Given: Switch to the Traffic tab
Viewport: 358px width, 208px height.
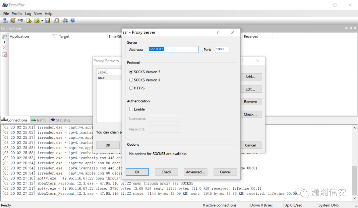Looking at the screenshot, I should pos(38,120).
